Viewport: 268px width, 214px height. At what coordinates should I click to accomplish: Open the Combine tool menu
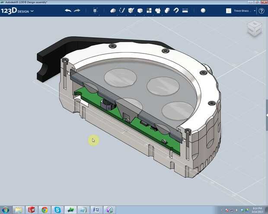(x=167, y=11)
